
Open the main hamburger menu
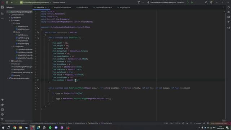pyautogui.click(x=7, y=3)
